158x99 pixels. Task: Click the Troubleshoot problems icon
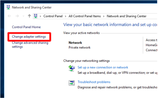(72, 83)
